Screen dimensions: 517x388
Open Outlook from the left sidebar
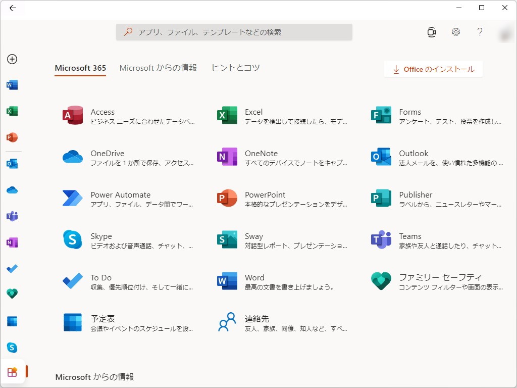coord(12,163)
